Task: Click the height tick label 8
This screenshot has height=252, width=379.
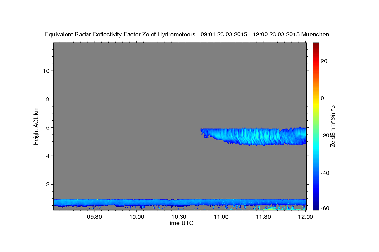Action: (48, 99)
